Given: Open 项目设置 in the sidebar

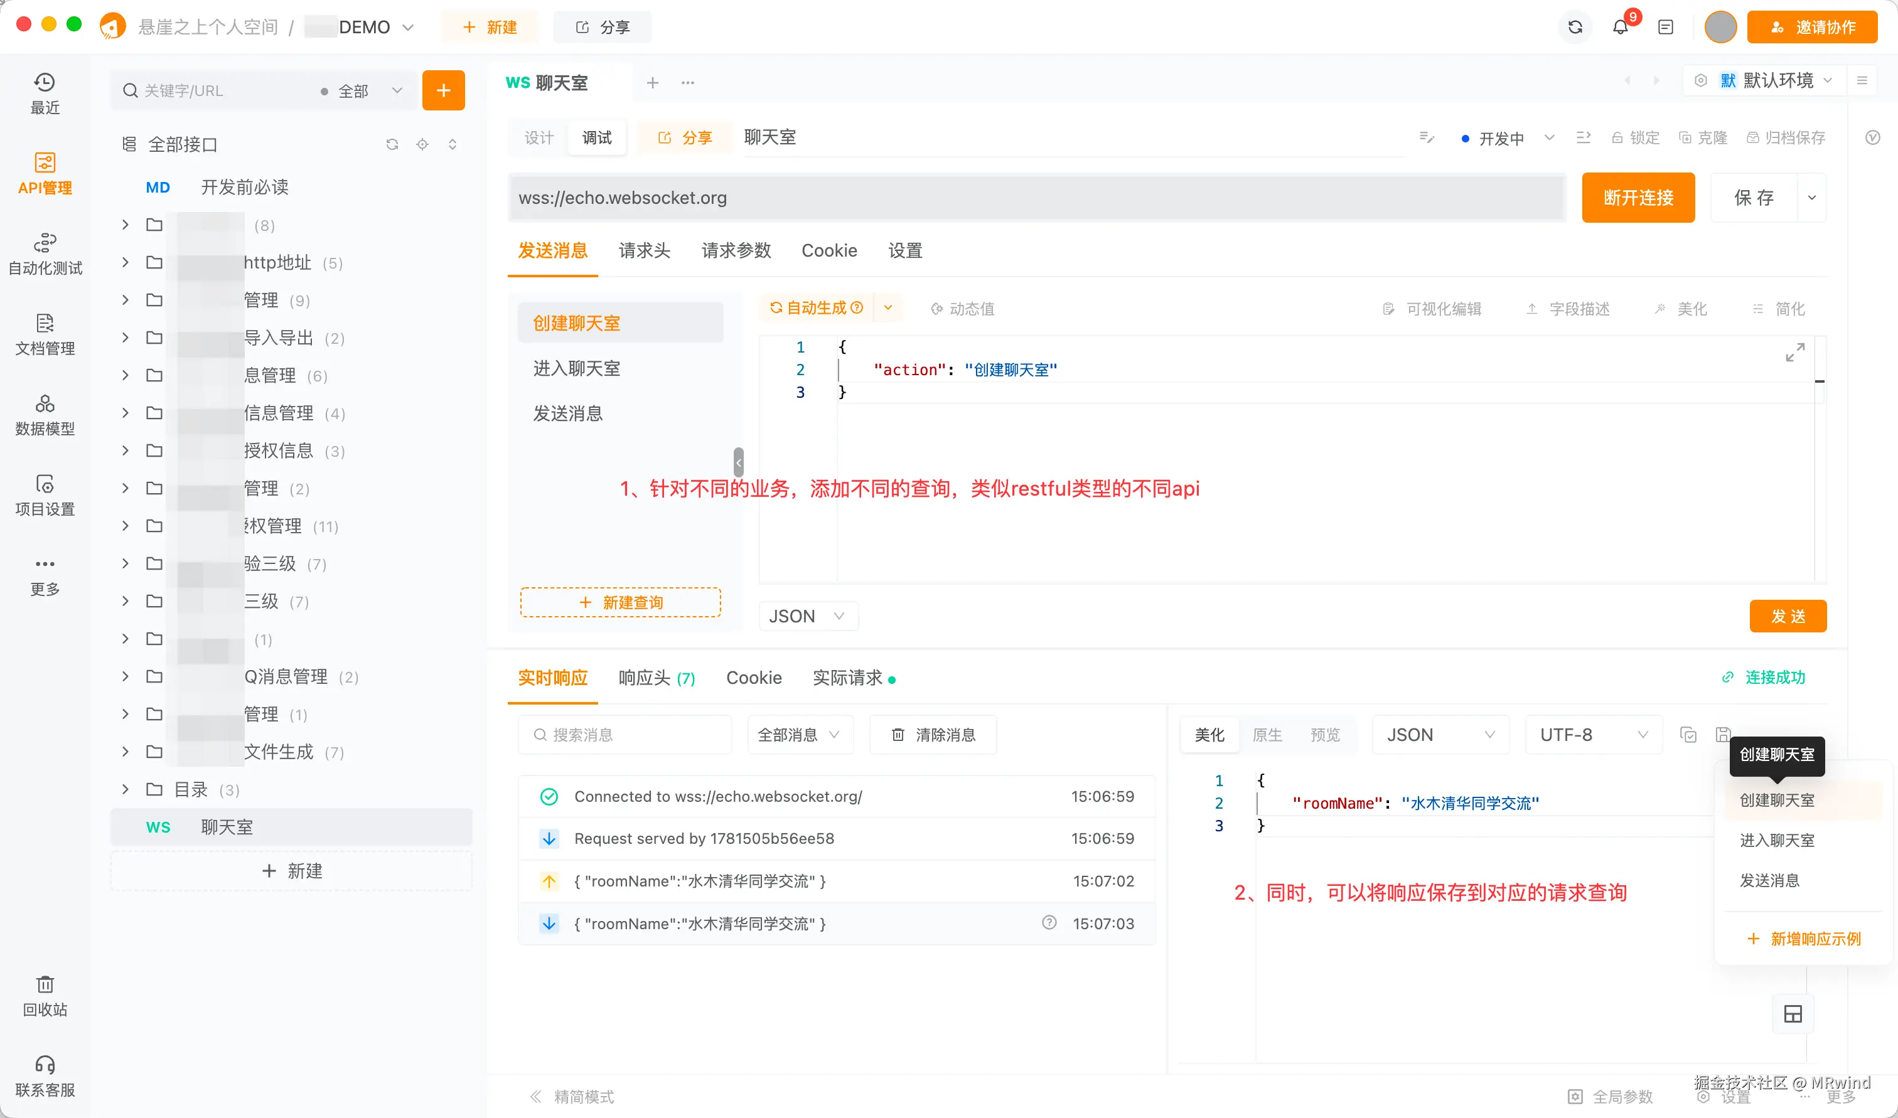Looking at the screenshot, I should point(45,496).
